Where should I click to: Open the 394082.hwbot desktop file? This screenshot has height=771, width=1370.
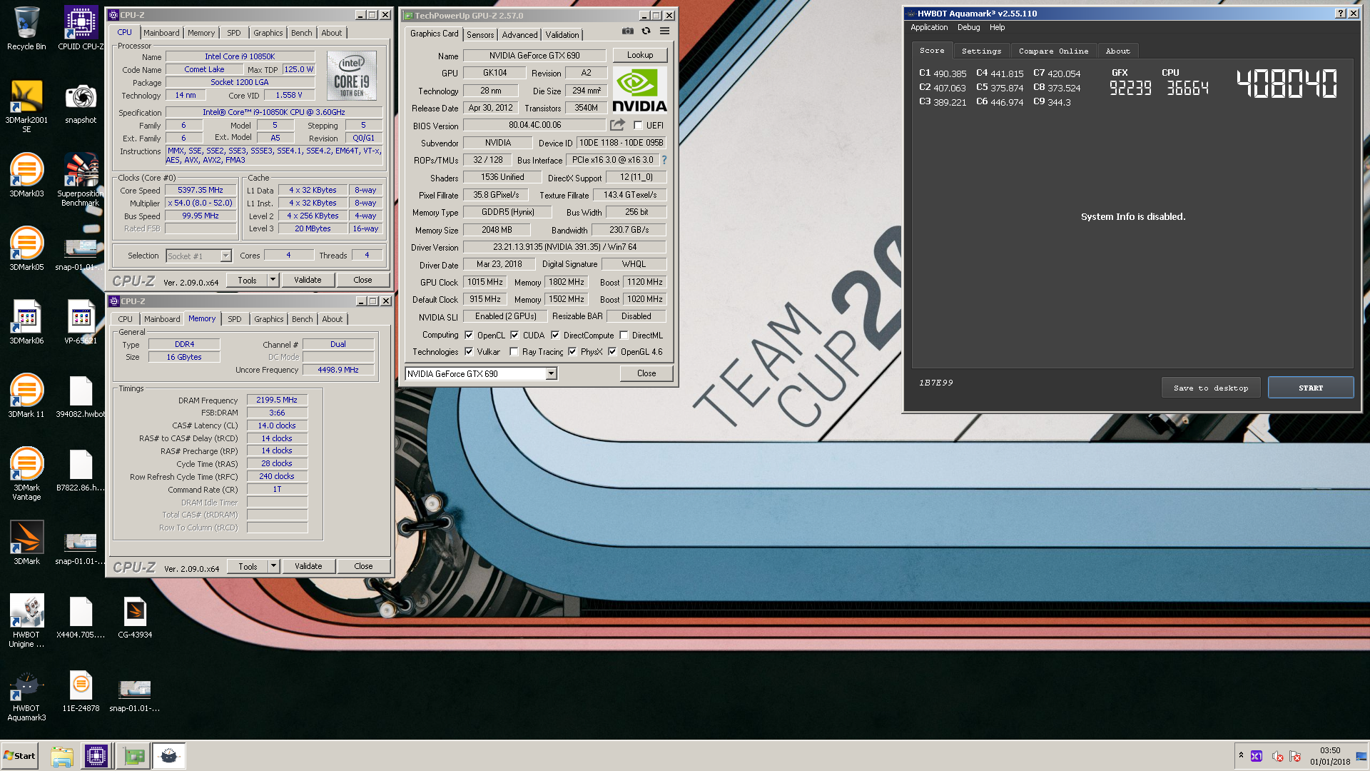click(81, 397)
